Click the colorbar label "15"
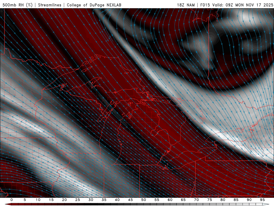This screenshot has width=274, height=206. point(51,200)
